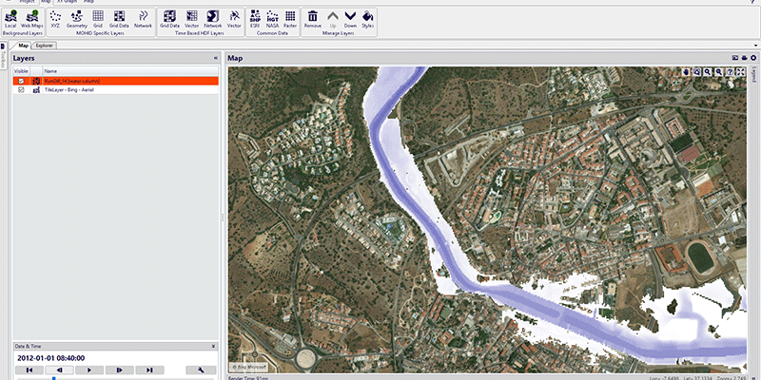
Task: Hide the TileLayer Bing Aerial layer
Action: point(21,89)
